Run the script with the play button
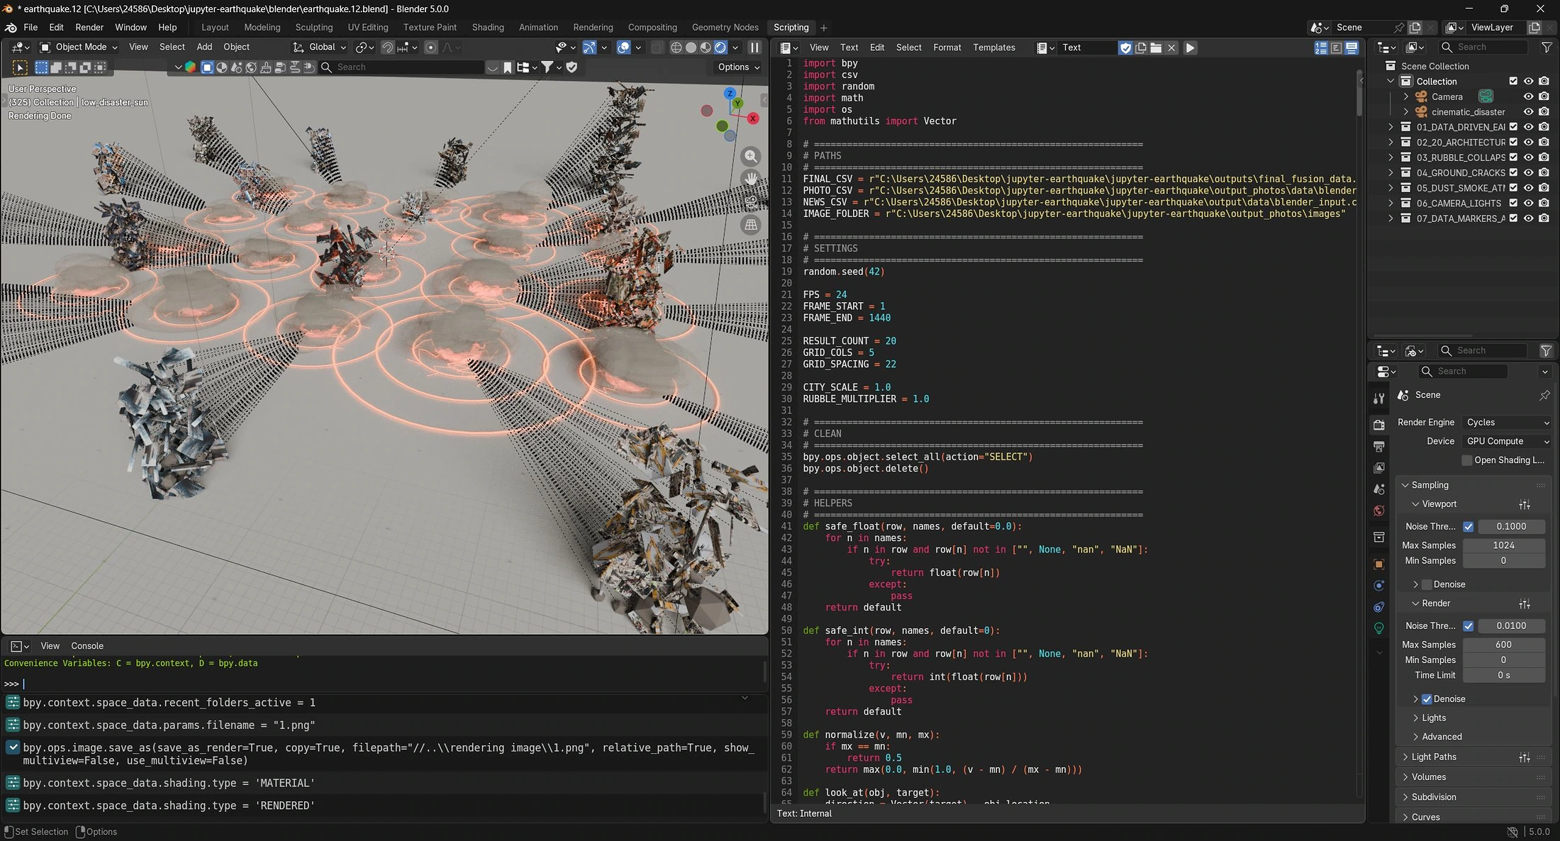The image size is (1560, 841). click(1190, 48)
